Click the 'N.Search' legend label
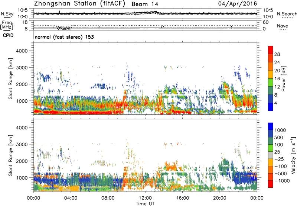The image size is (297, 206). (287, 14)
